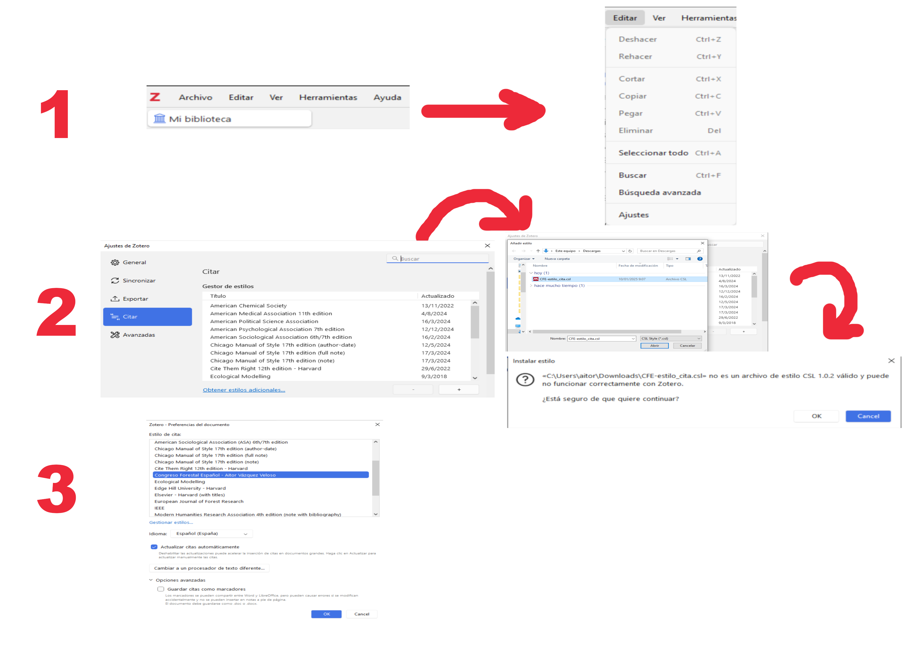Click the refresh icon beside Descargas path
This screenshot has width=923, height=652.
click(630, 251)
